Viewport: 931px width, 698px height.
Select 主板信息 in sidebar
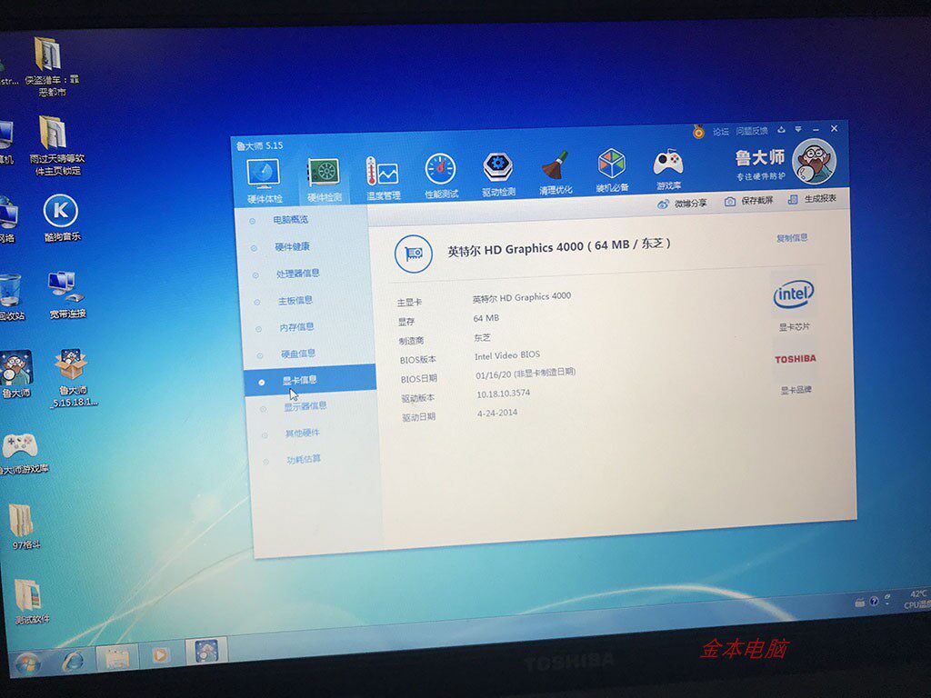click(x=295, y=300)
